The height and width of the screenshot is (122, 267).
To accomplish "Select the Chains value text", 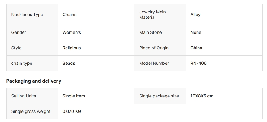I will 69,15.
